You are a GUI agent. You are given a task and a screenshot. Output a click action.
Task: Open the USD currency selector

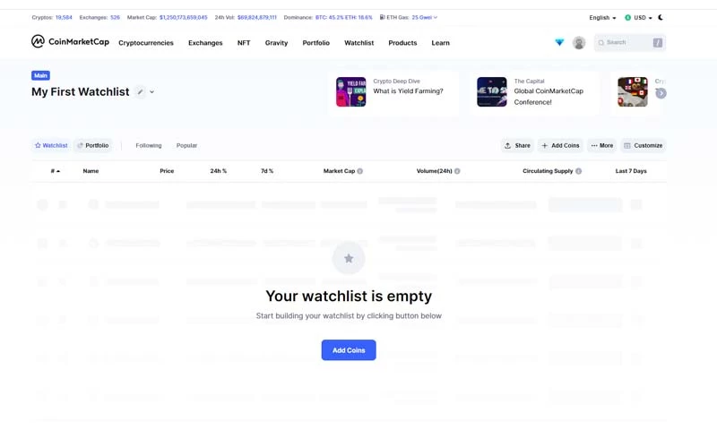(x=638, y=17)
